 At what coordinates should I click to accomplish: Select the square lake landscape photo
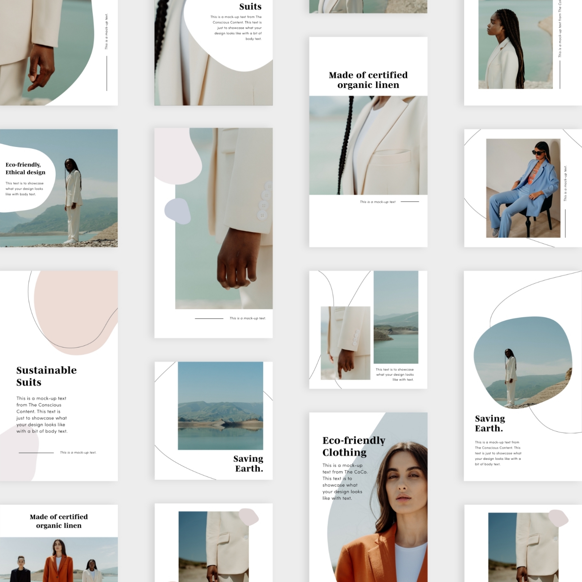[220, 406]
